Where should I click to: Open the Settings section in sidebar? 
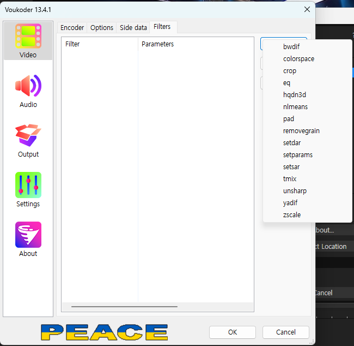(28, 190)
